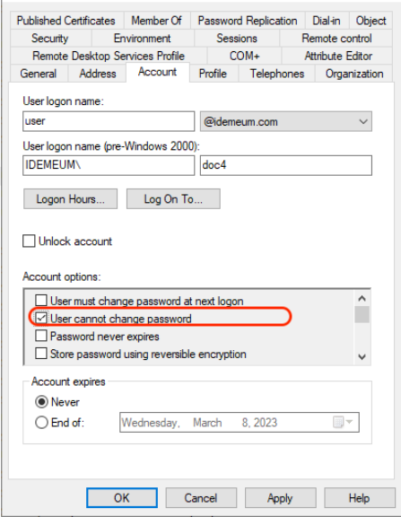Screen dimensions: 401x517
Task: Click the scroll down arrow in Account options
Action: pyautogui.click(x=362, y=356)
